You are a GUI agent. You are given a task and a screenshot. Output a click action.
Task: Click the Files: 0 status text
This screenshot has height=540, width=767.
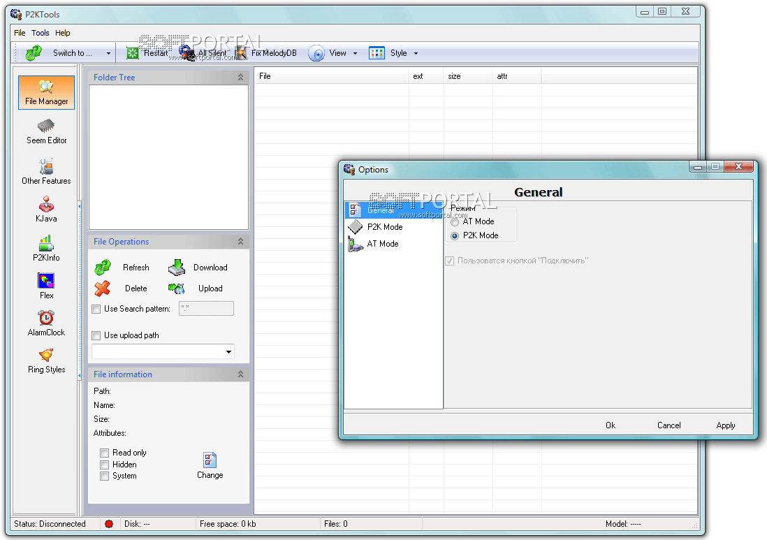coord(335,524)
